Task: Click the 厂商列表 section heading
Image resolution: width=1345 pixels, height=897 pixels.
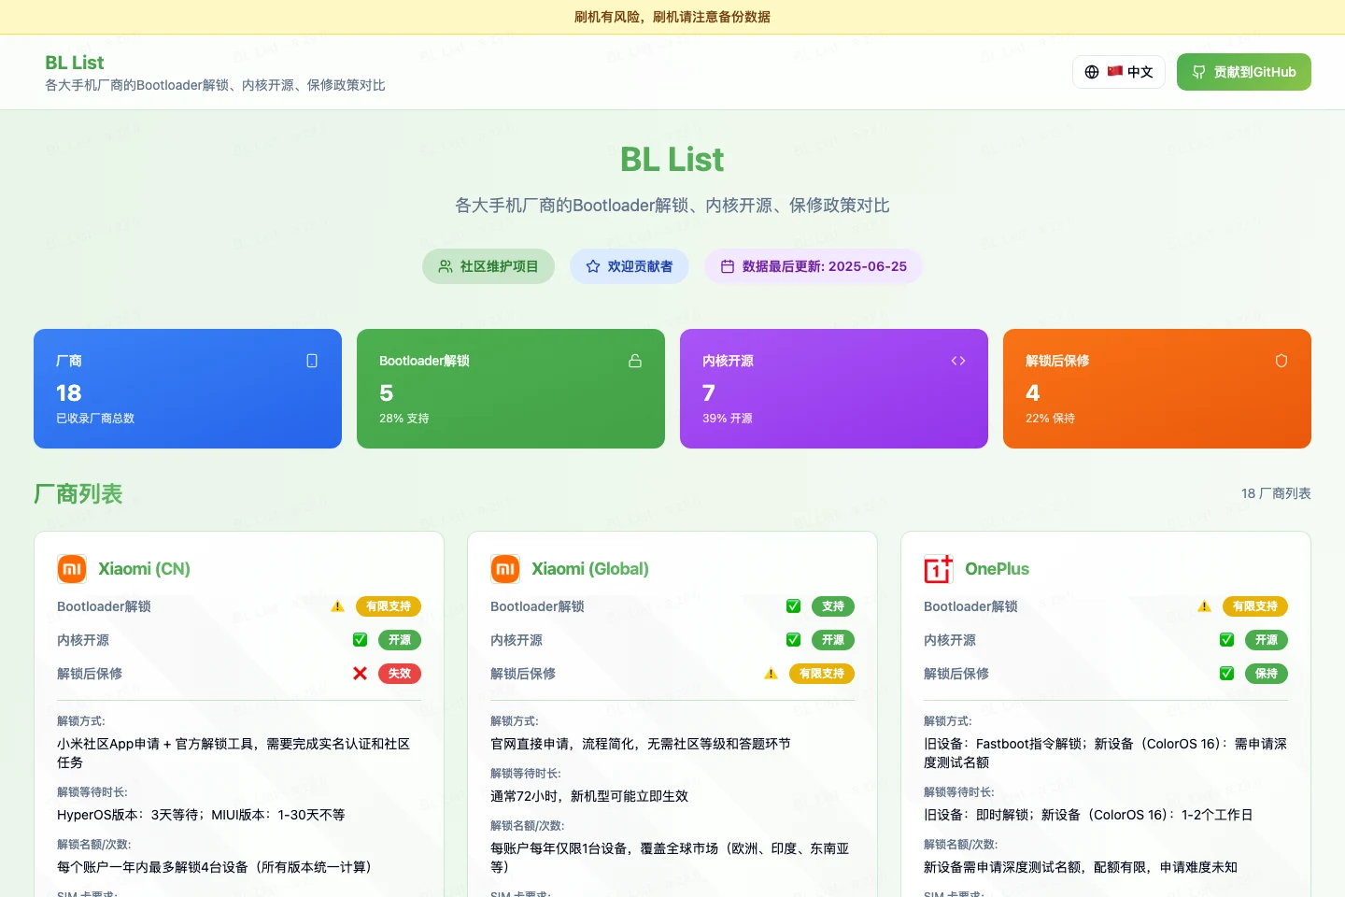Action: (78, 493)
